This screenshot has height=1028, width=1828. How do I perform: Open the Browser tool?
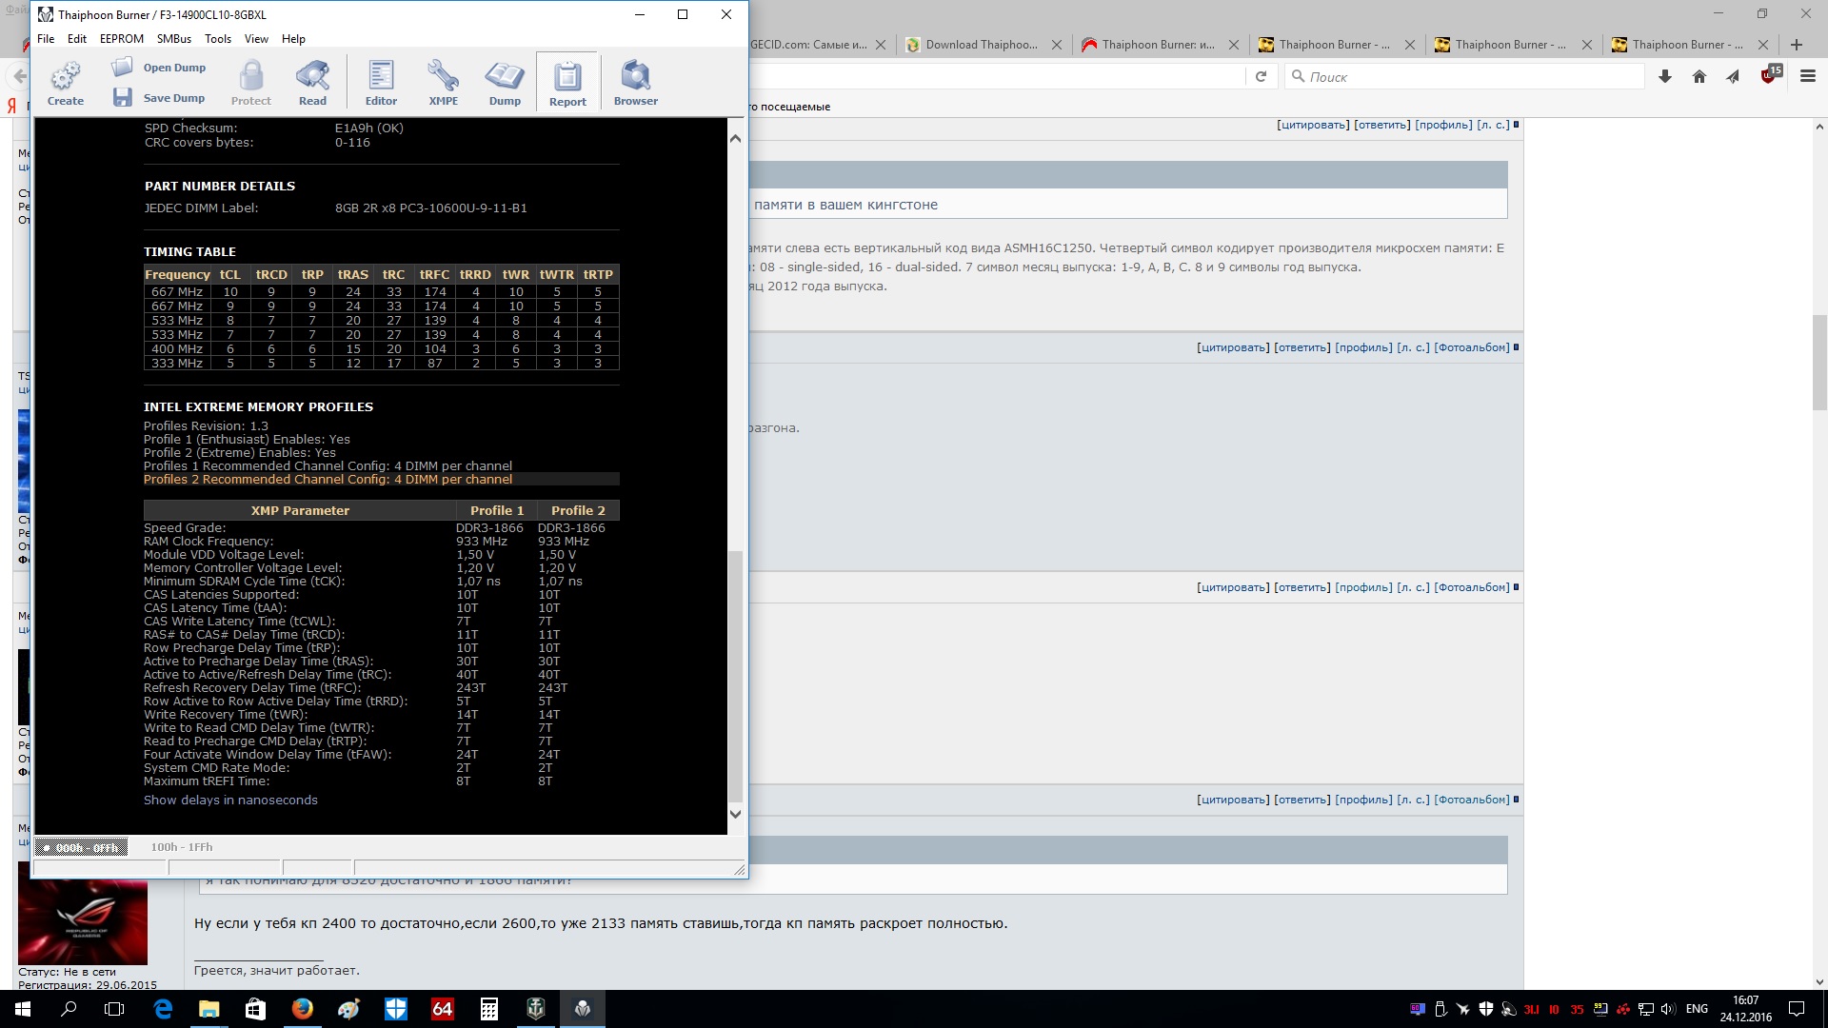635,82
